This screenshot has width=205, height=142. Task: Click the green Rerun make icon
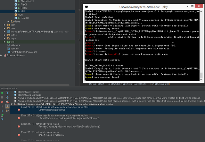(2, 93)
